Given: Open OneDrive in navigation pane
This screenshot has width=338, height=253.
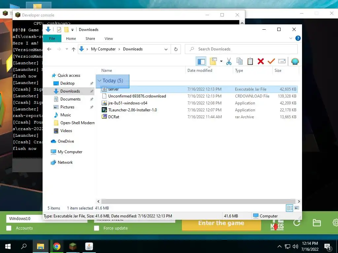Looking at the screenshot, I should [x=66, y=141].
